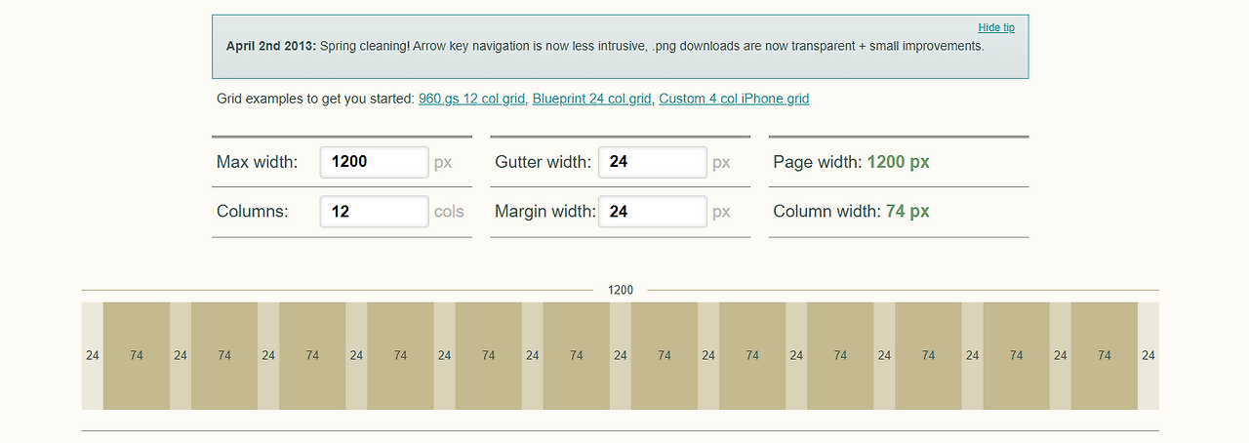Click into the Columns input field
The height and width of the screenshot is (443, 1249).
pyautogui.click(x=374, y=212)
